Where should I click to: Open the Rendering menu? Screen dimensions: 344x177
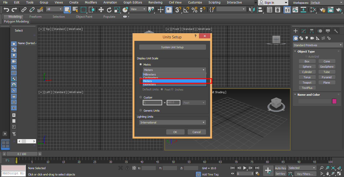point(155,3)
